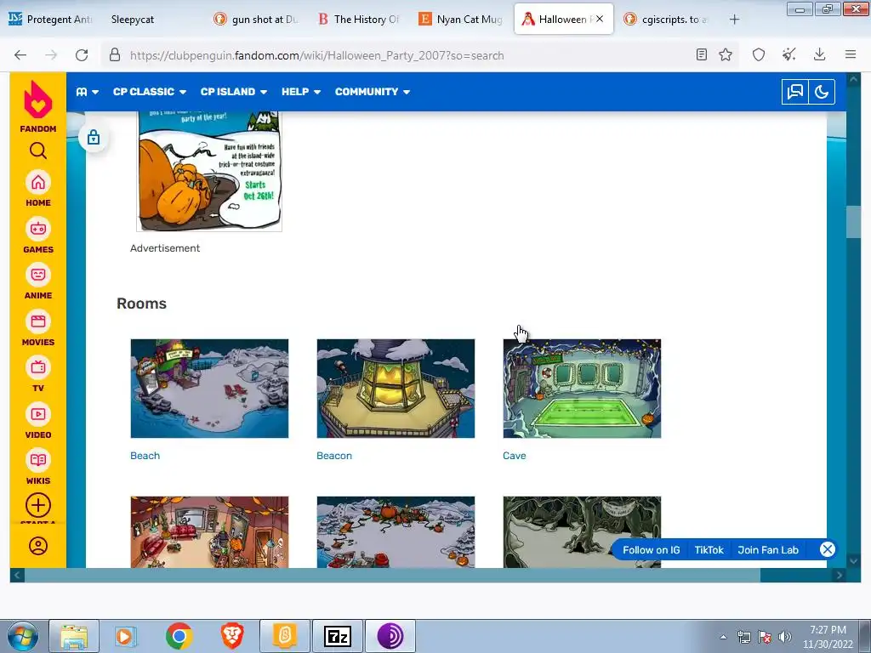The height and width of the screenshot is (653, 871).
Task: Open the Tor browser taskbar icon
Action: (x=390, y=636)
